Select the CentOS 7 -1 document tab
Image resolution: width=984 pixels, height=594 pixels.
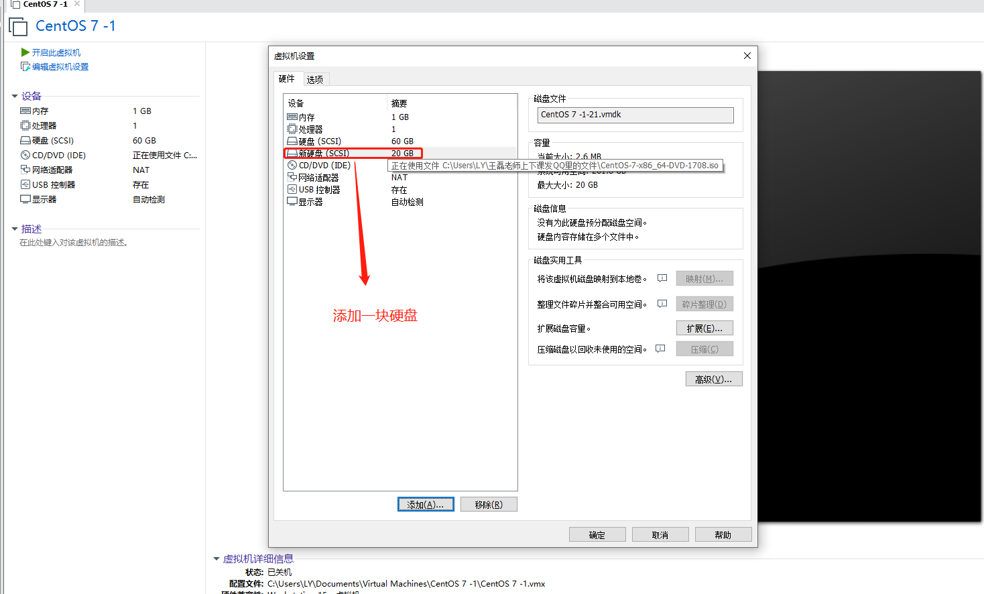click(x=46, y=4)
